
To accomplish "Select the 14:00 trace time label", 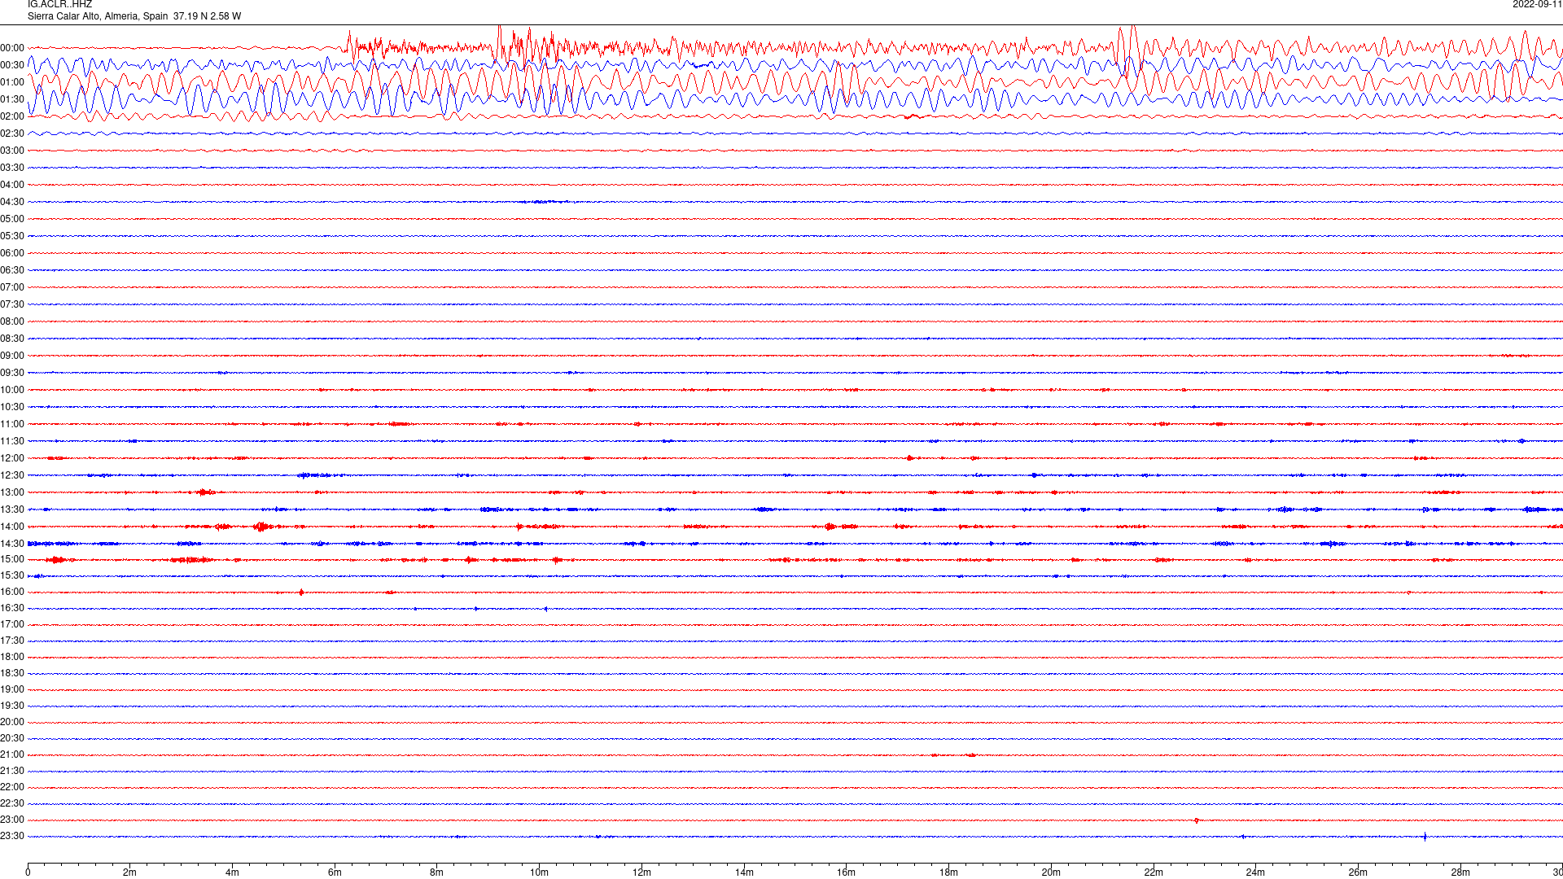I will (x=12, y=527).
